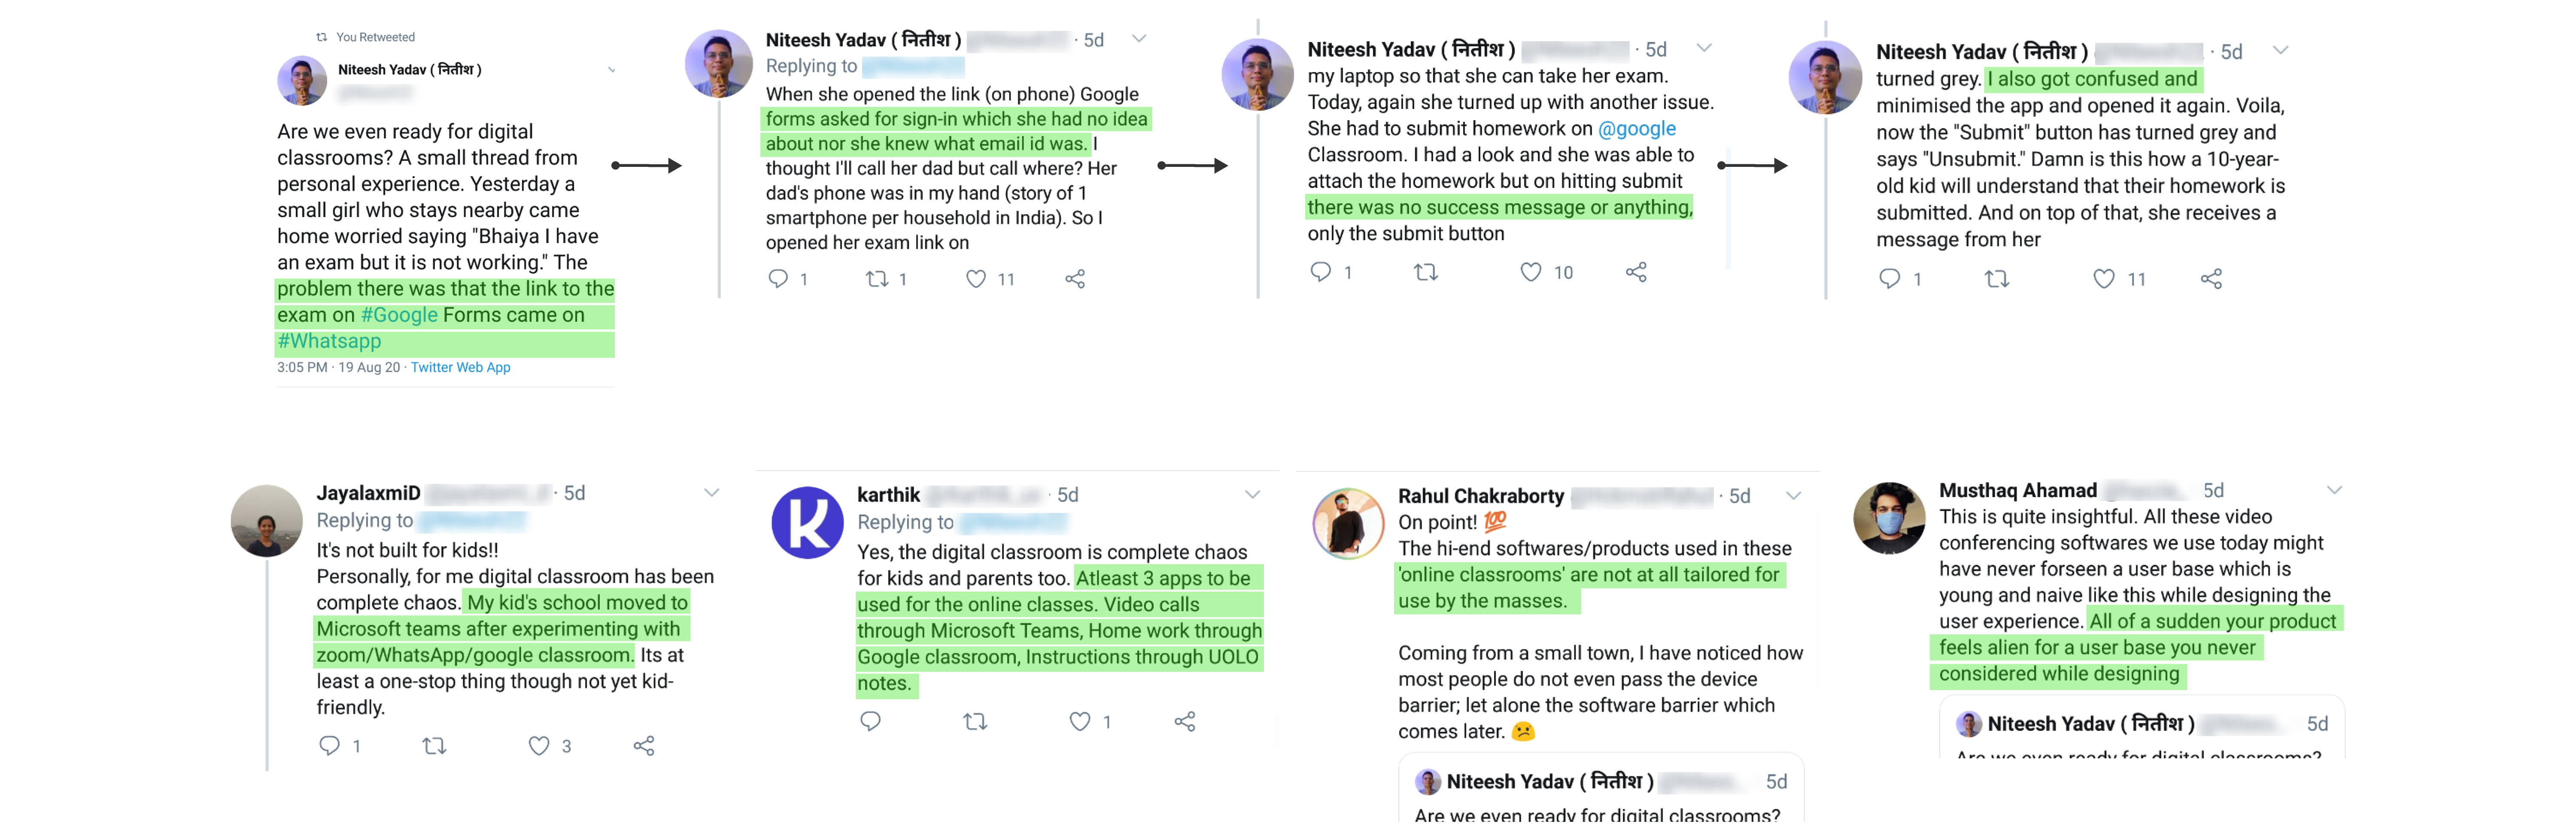Like the tweet about no success message

1530,272
